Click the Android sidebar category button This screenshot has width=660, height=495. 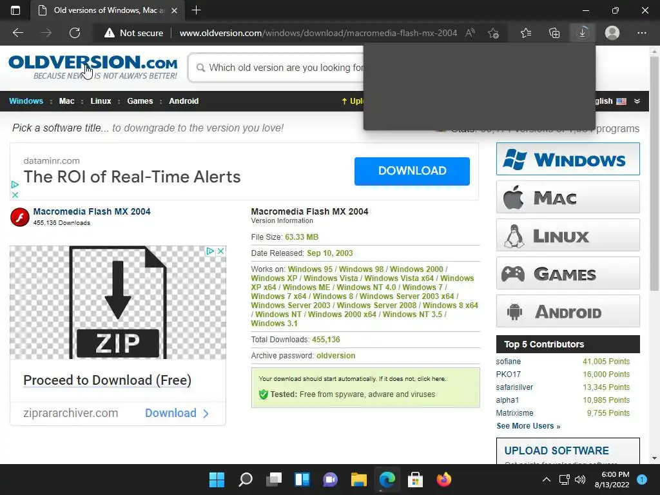tap(568, 311)
